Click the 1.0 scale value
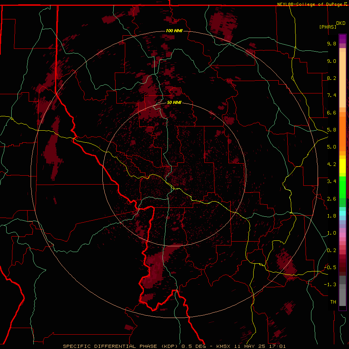The image size is (349, 349). click(x=332, y=233)
